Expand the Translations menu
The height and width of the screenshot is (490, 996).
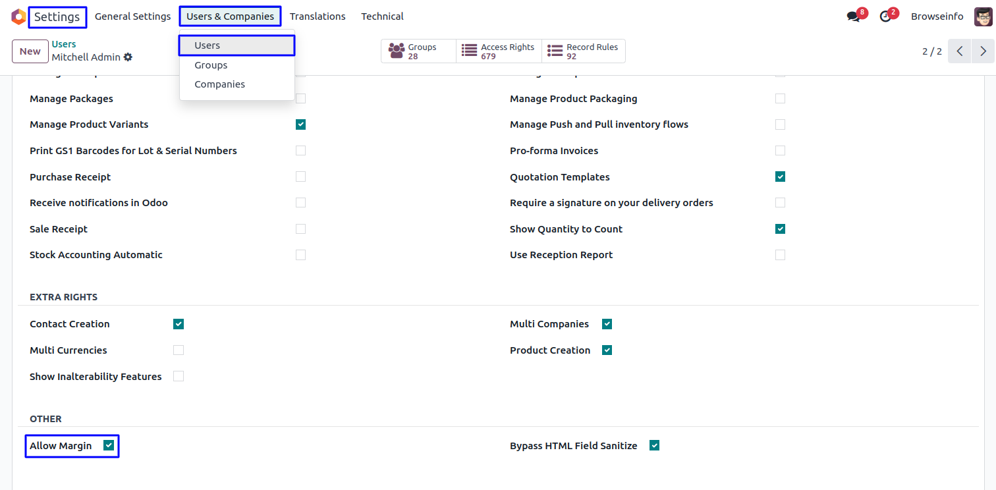(318, 16)
